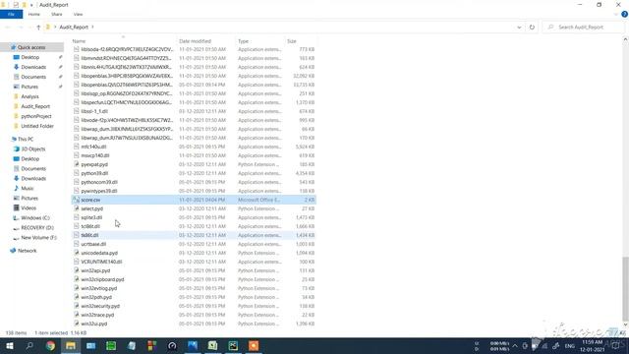Screen dimensions: 629x354
Task: Open the Share ribbon tab
Action: coord(57,14)
